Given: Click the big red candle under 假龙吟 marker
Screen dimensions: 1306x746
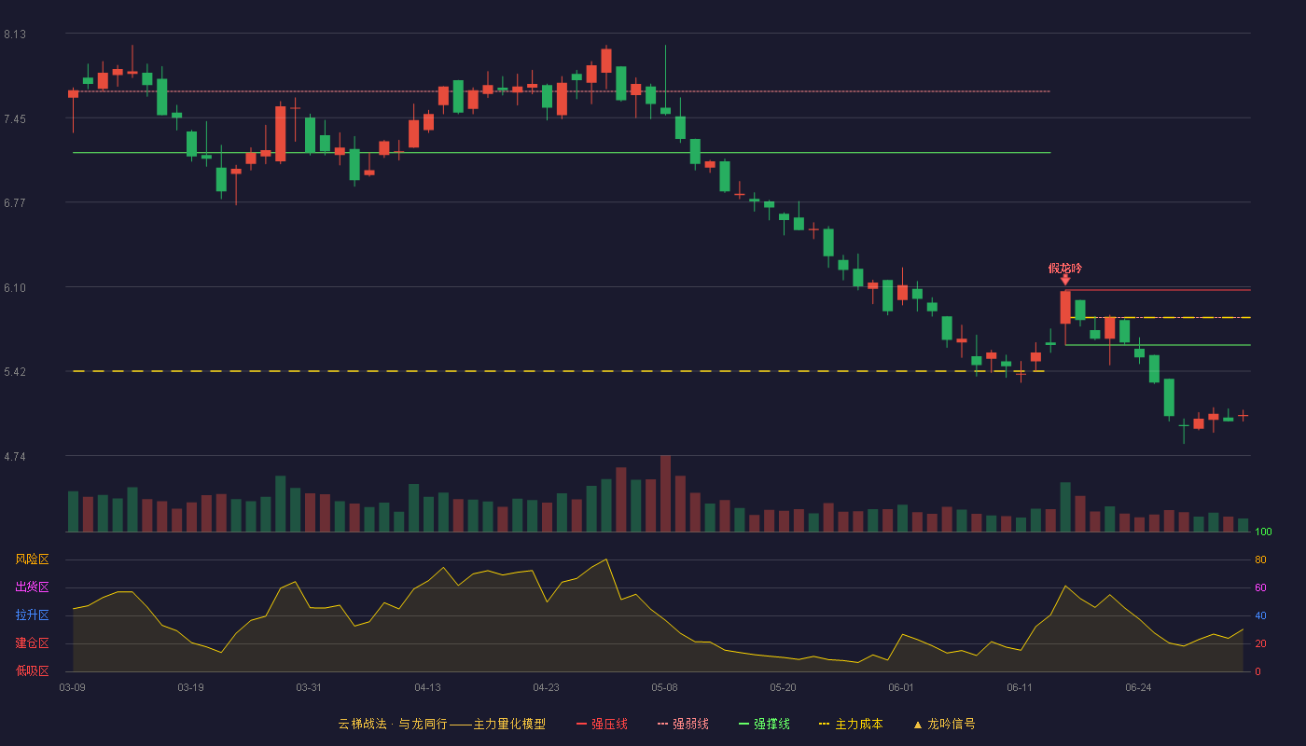Looking at the screenshot, I should point(1065,307).
